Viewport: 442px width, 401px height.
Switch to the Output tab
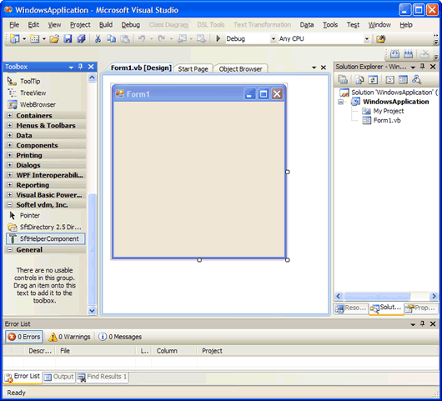click(59, 377)
